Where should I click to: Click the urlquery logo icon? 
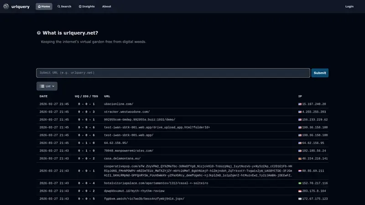pyautogui.click(x=6, y=6)
